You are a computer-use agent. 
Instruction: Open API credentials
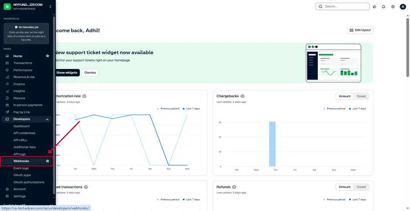24,133
